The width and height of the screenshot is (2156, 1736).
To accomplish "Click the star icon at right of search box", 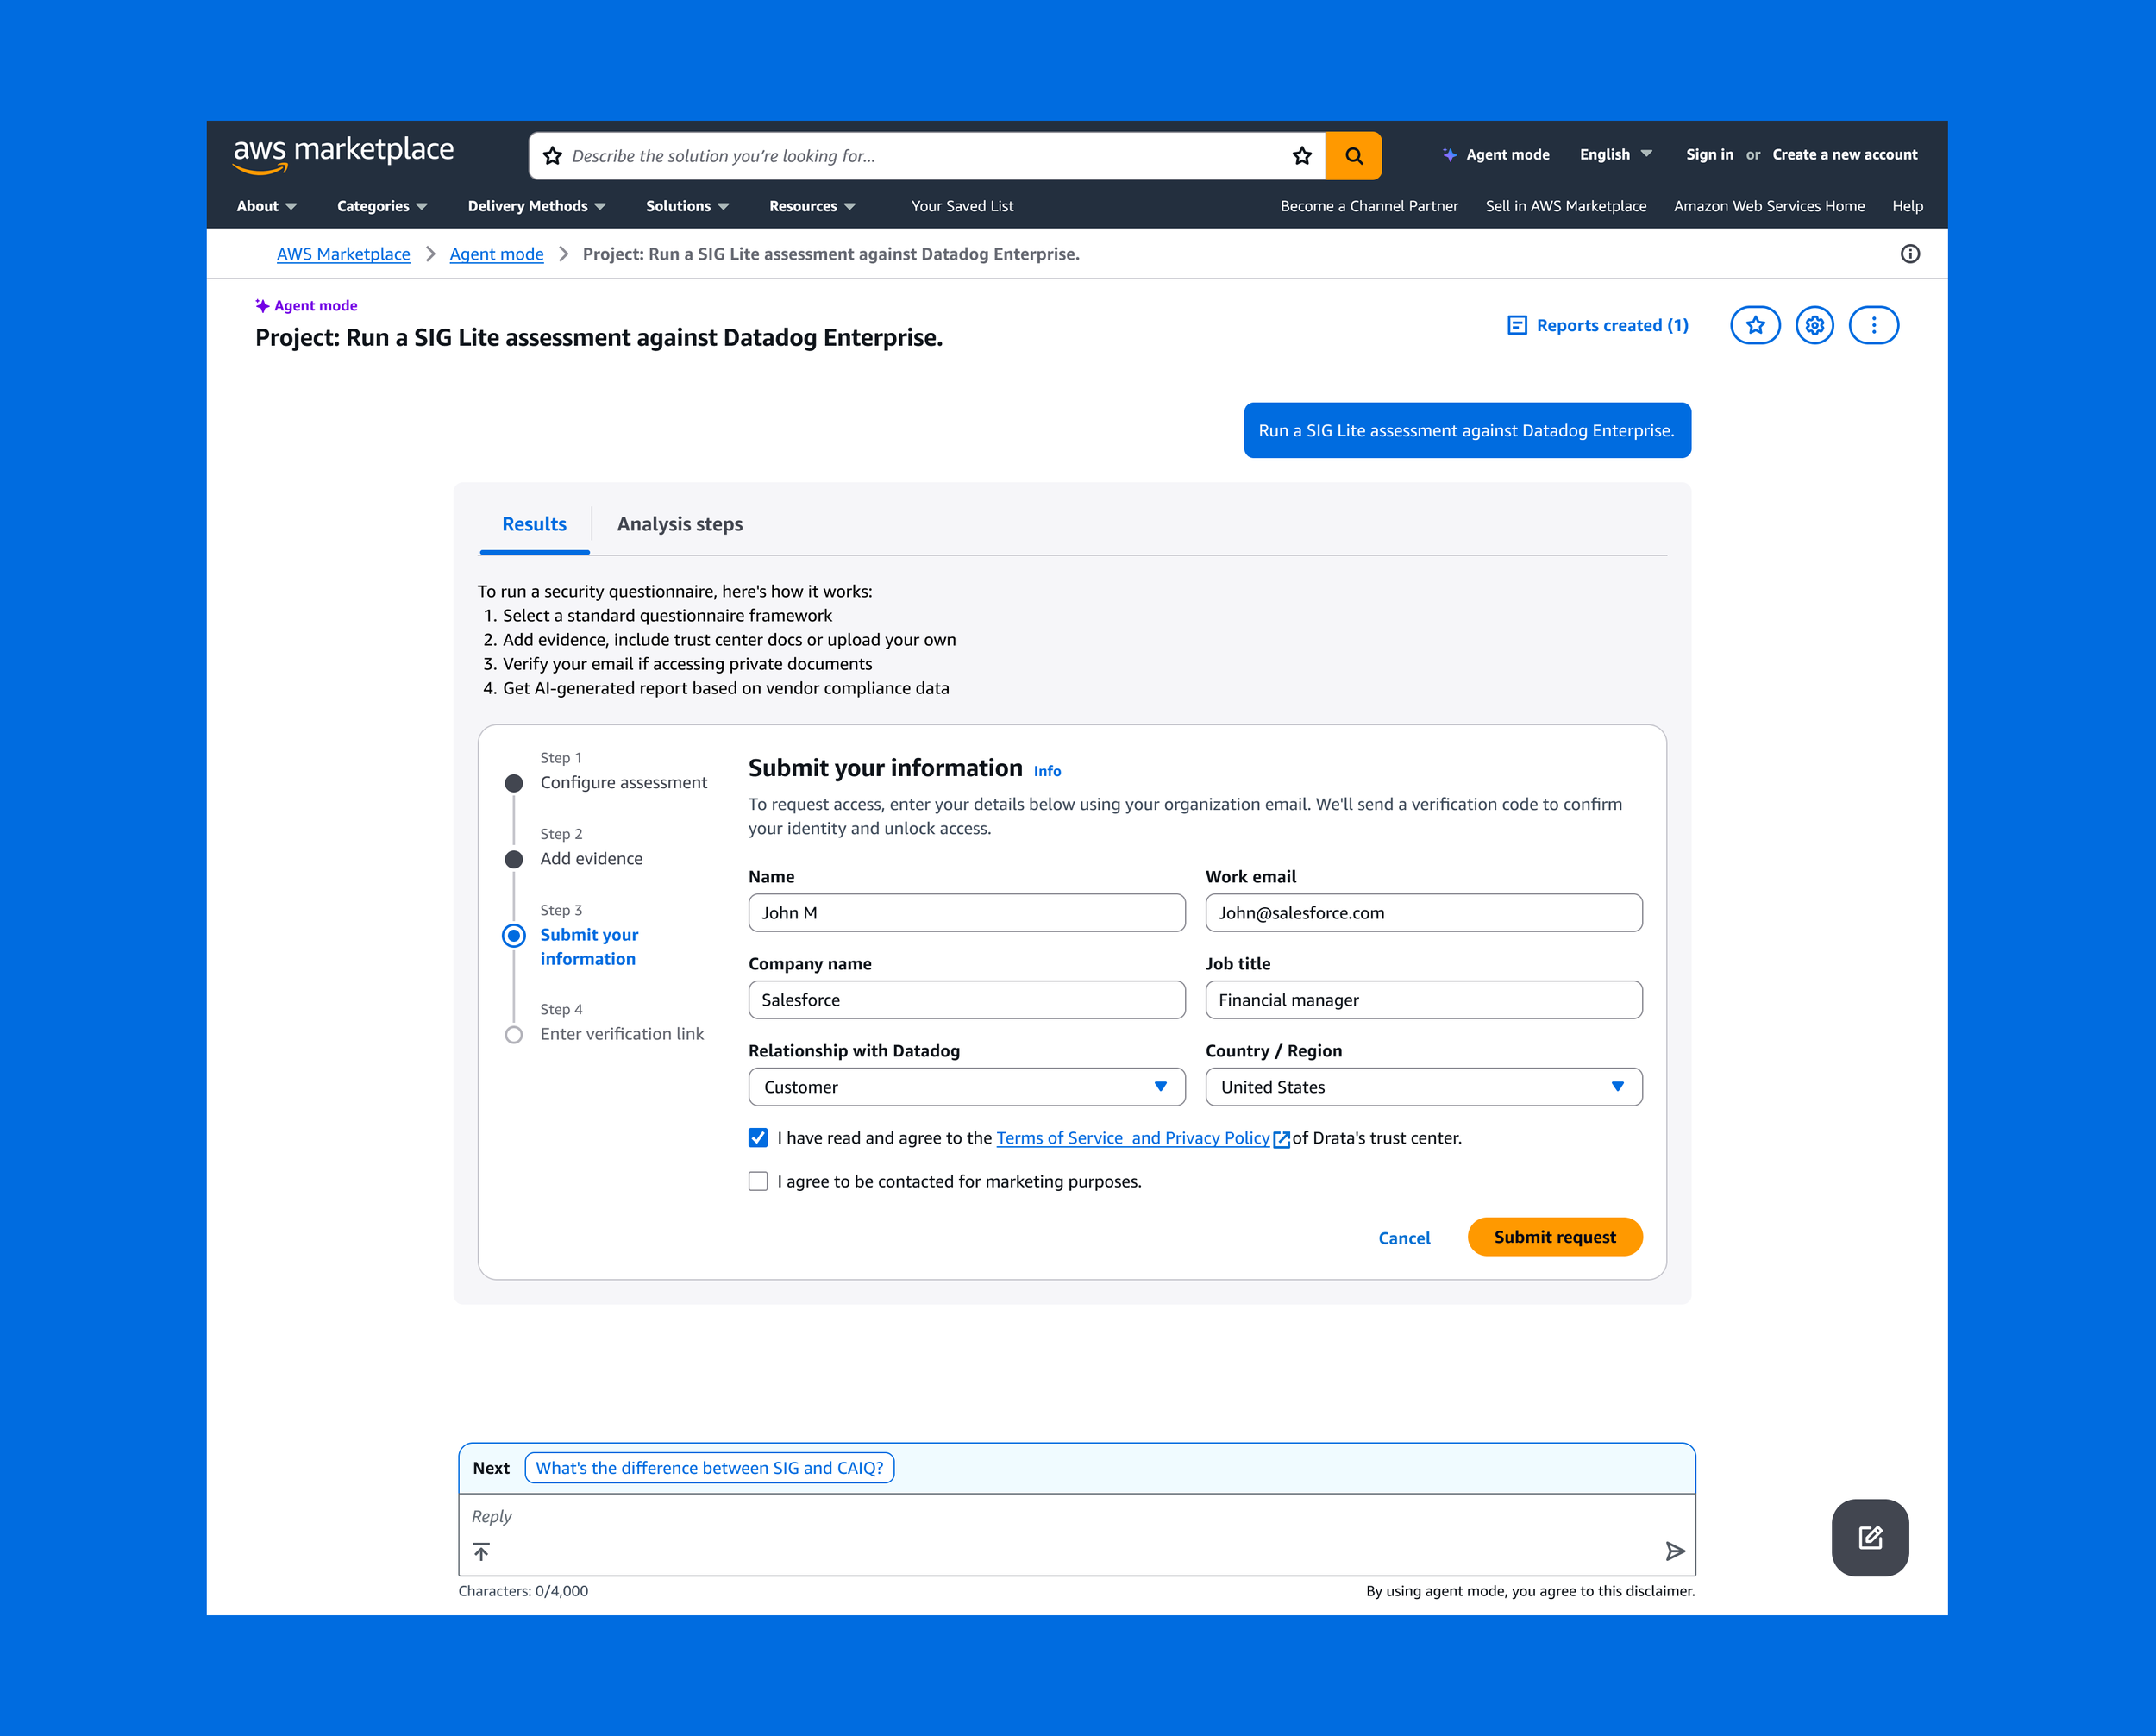I will (x=1301, y=156).
